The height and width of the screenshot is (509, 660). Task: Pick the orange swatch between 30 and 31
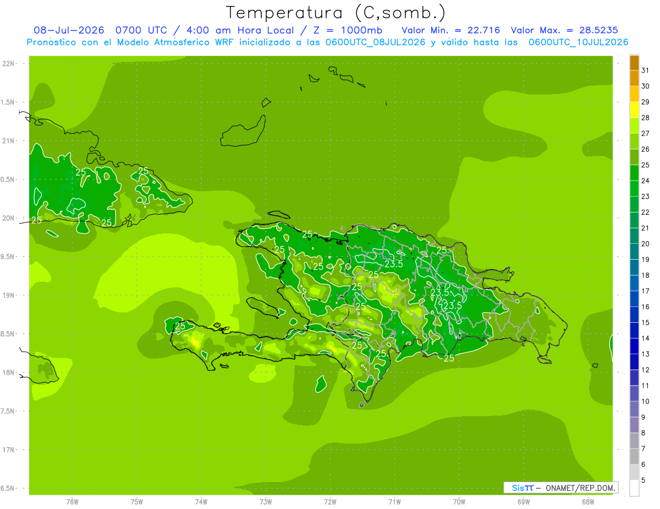click(634, 78)
